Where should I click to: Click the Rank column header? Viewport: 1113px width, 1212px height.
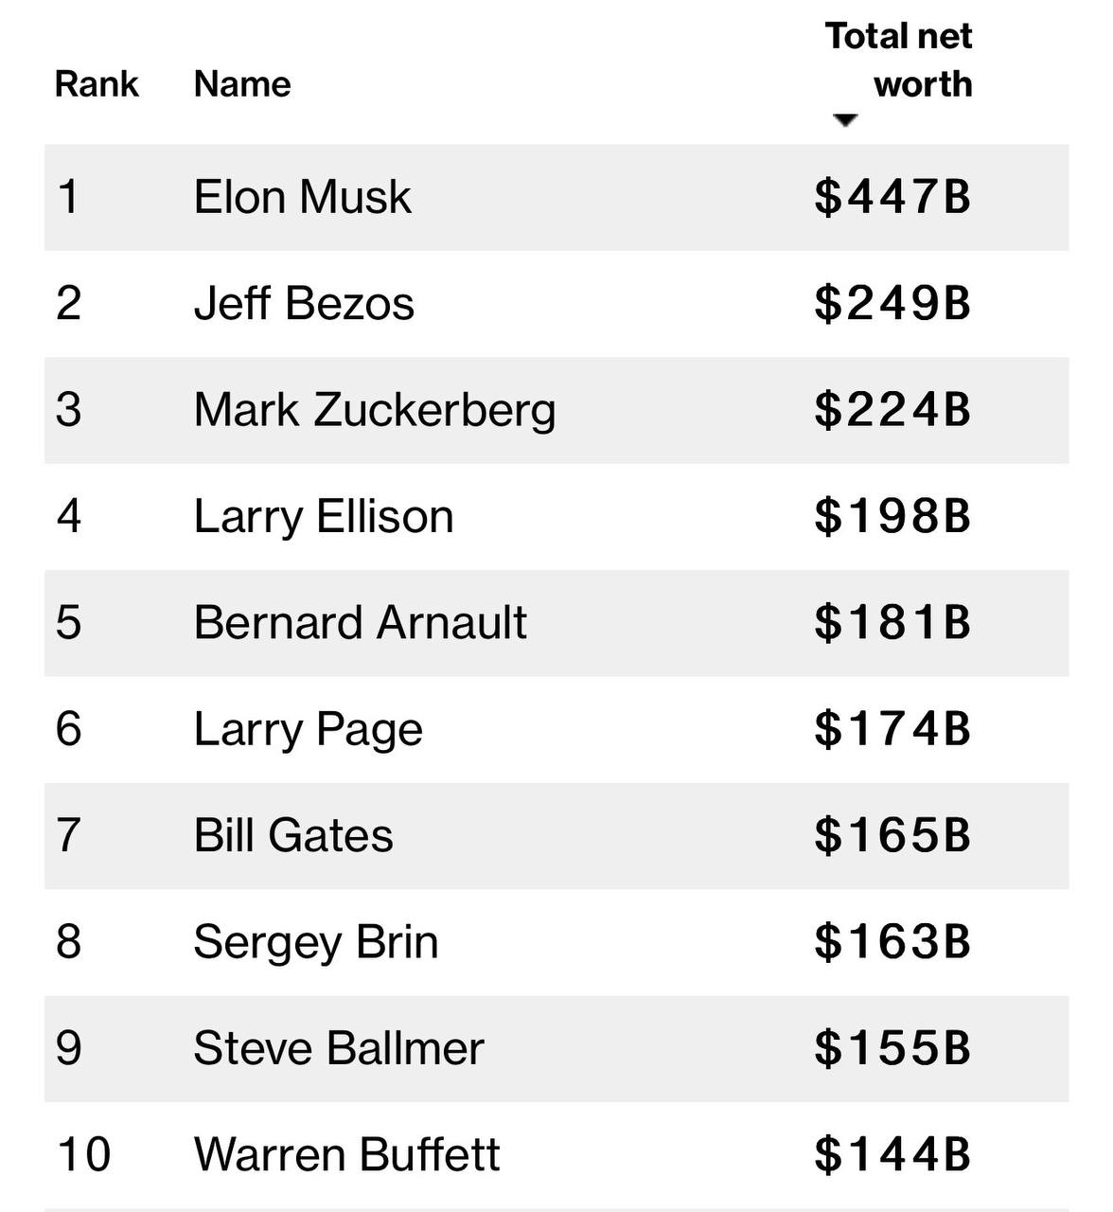[97, 84]
